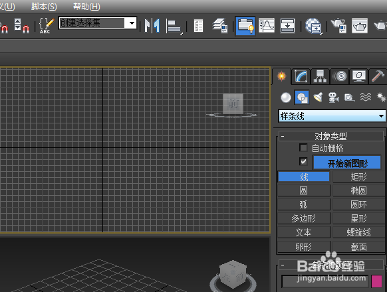Image resolution: width=387 pixels, height=292 pixels.
Task: Select the 弧 arc button
Action: tap(304, 204)
